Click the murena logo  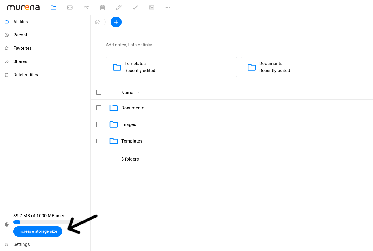click(x=23, y=8)
